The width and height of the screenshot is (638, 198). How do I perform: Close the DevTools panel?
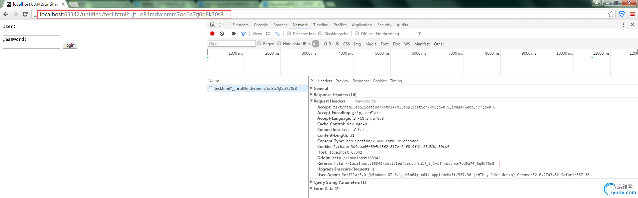633,25
